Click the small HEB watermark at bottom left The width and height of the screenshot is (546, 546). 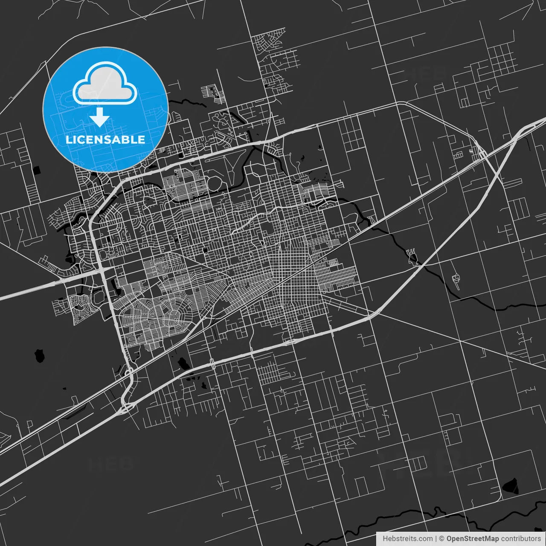tap(110, 464)
